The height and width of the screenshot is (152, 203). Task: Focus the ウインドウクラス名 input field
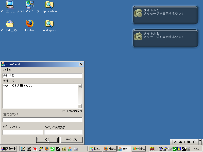(x=63, y=132)
